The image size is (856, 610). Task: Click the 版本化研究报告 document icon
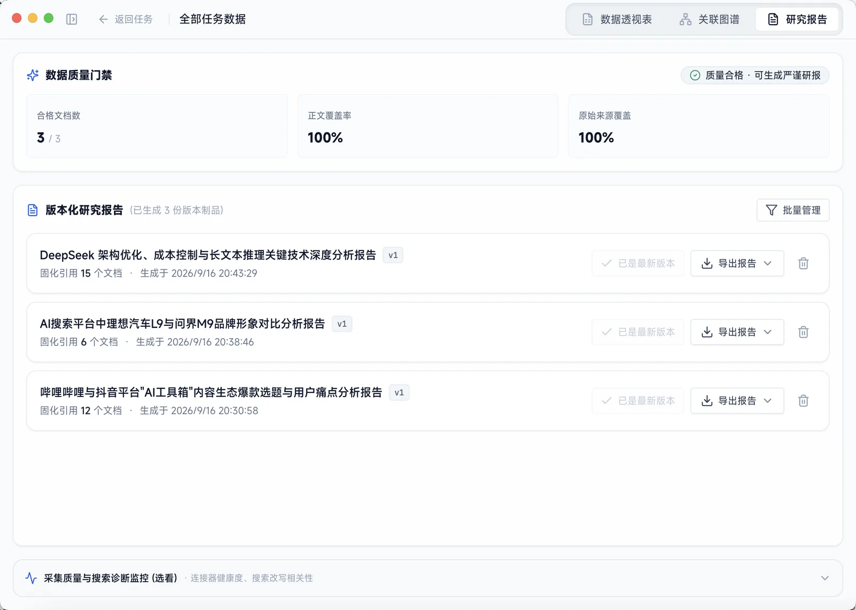[x=33, y=210]
